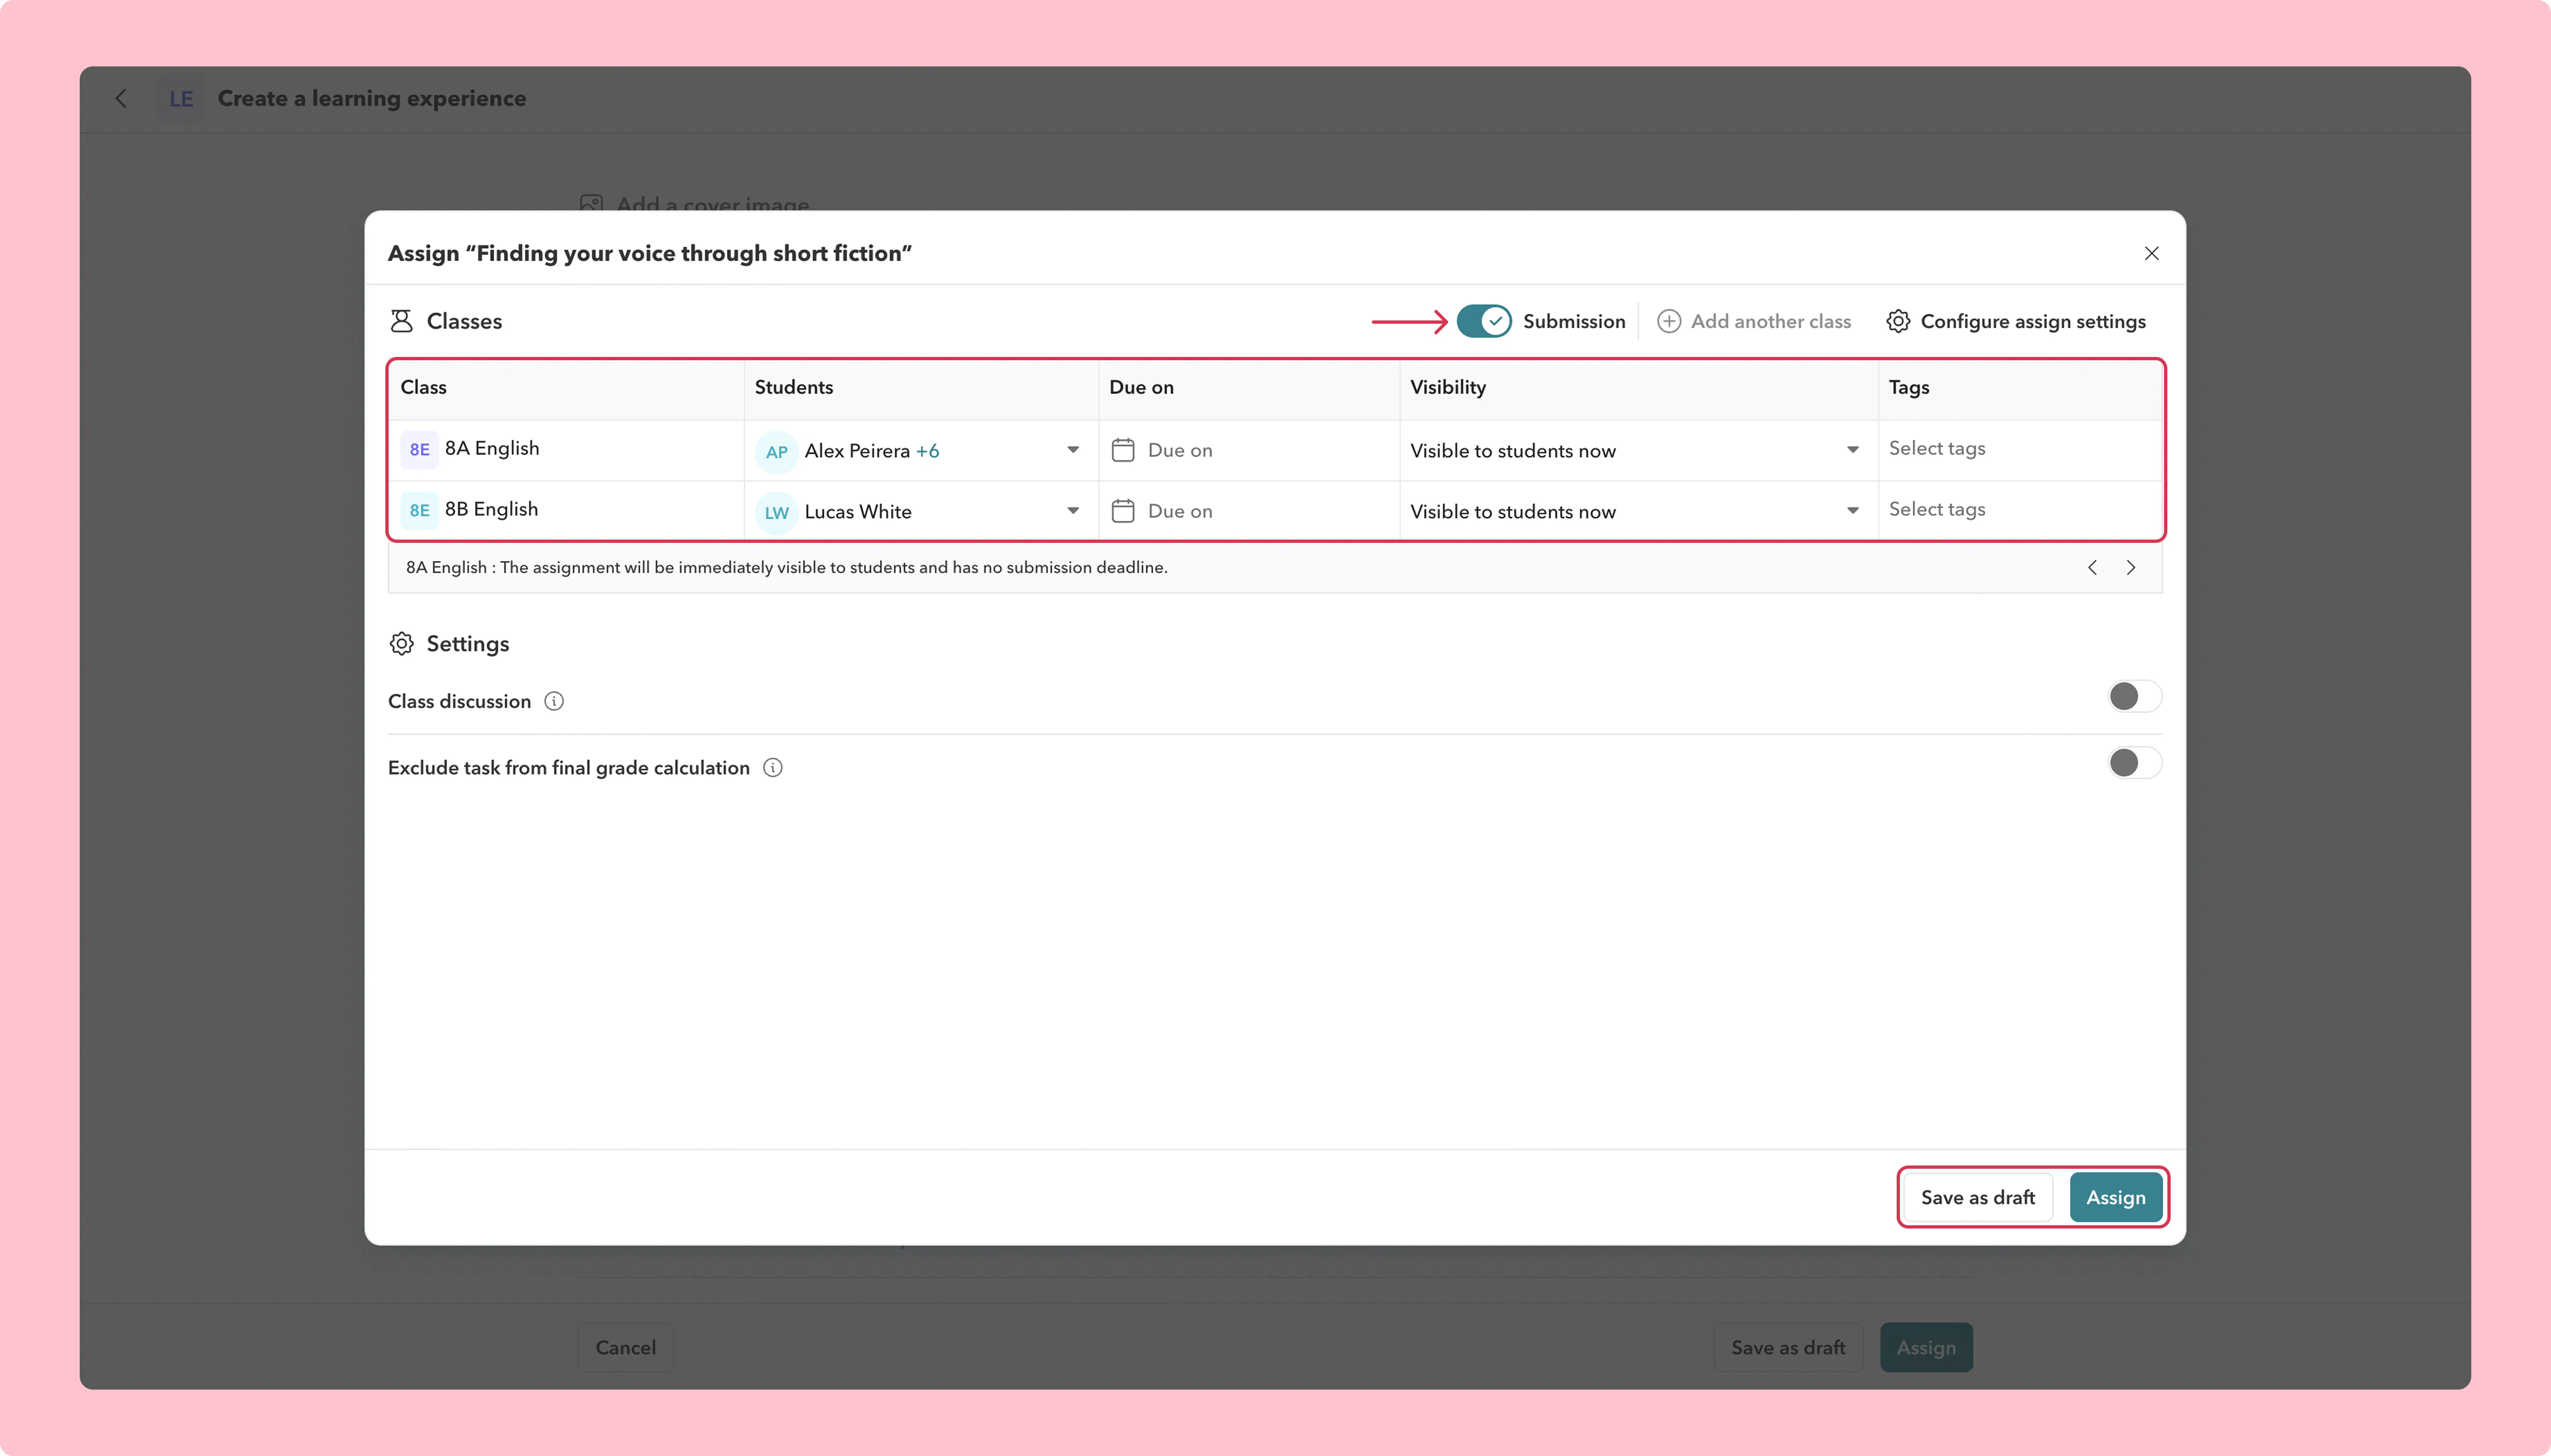Click the +6 additional students link
The image size is (2551, 1456).
pyautogui.click(x=928, y=451)
